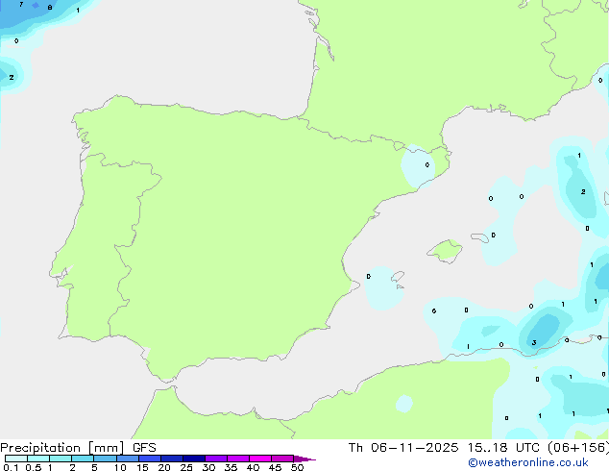Click Ibiza island on the map
Screen dimensions: 609x471
pos(398,277)
